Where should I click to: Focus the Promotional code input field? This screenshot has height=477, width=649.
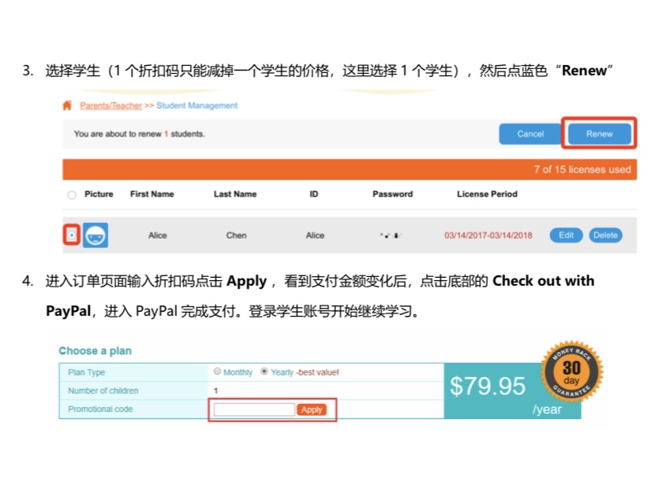pyautogui.click(x=254, y=410)
